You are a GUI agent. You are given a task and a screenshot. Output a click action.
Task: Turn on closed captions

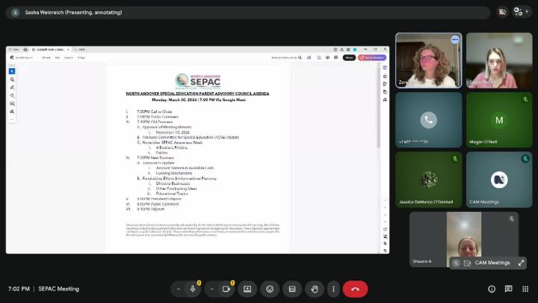[292, 289]
